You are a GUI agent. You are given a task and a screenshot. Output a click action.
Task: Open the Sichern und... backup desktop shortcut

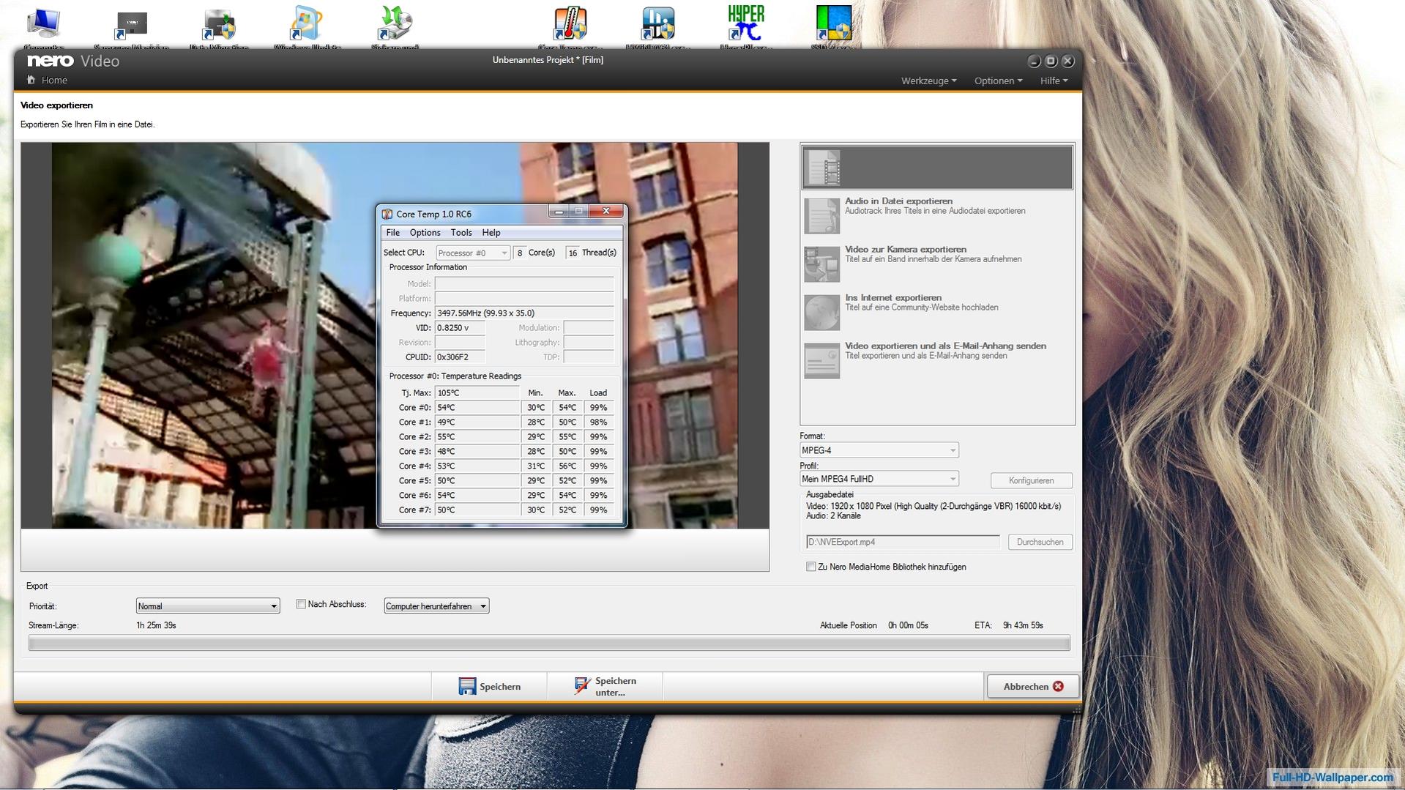(395, 26)
